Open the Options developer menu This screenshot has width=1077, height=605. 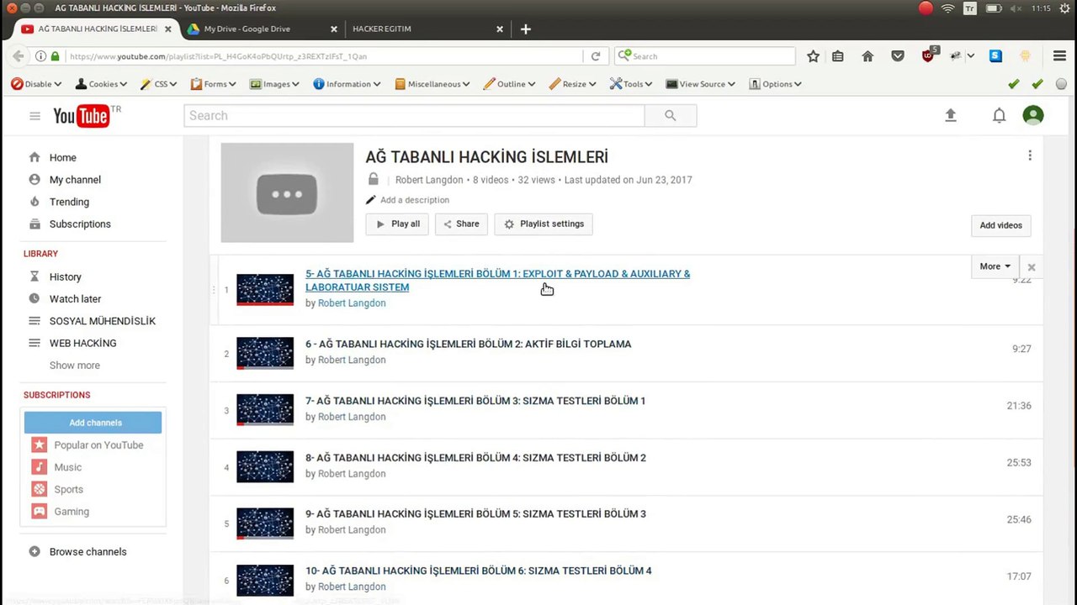(775, 84)
